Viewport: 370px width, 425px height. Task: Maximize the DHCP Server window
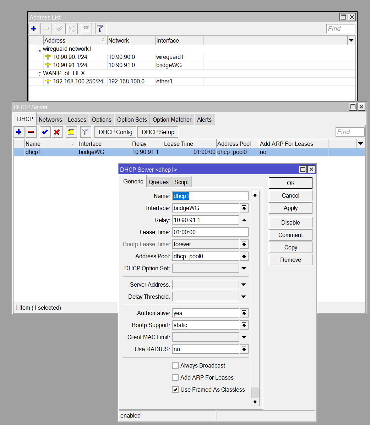coord(353,107)
